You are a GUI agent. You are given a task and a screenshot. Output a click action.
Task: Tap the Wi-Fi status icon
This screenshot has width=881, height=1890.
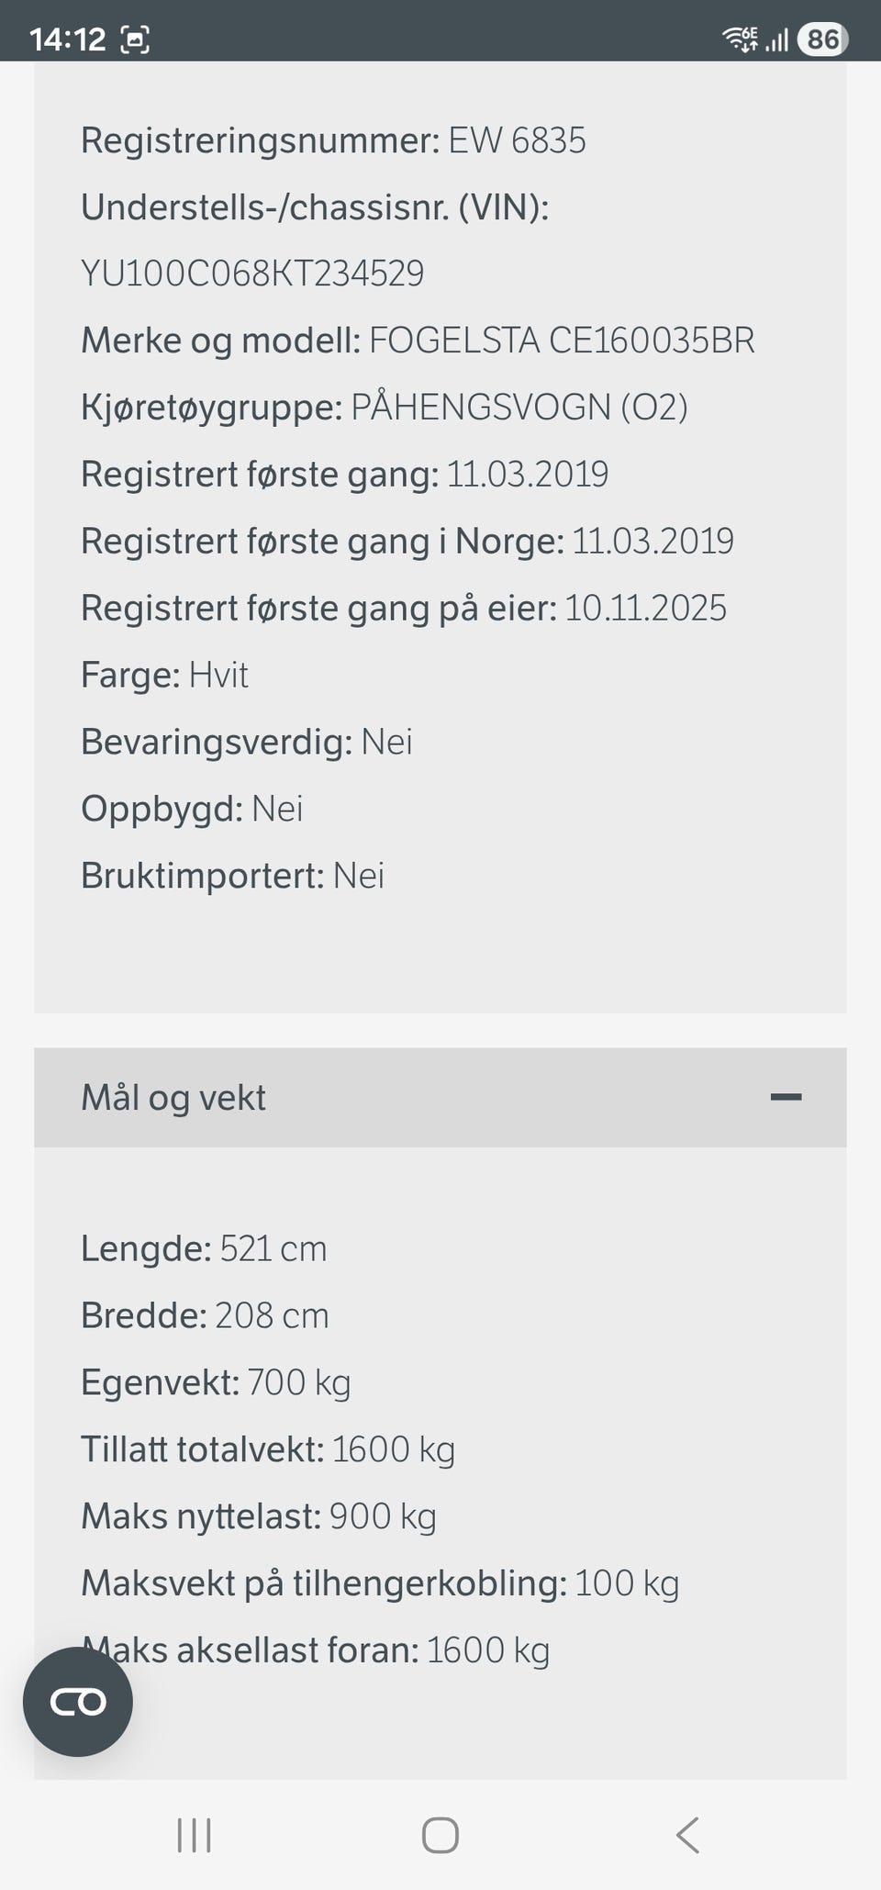tap(740, 39)
